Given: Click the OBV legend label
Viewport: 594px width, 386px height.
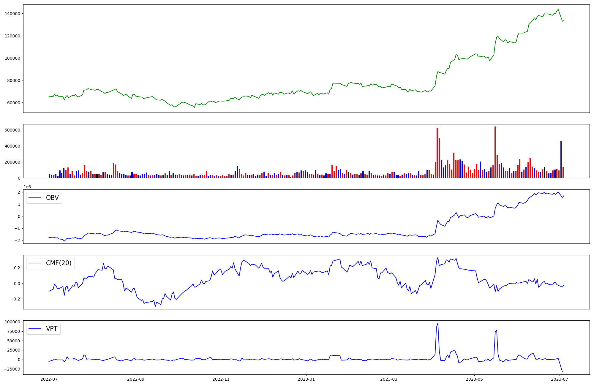Looking at the screenshot, I should coord(52,198).
